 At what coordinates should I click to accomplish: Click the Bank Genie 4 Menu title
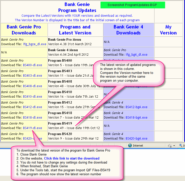63,50
